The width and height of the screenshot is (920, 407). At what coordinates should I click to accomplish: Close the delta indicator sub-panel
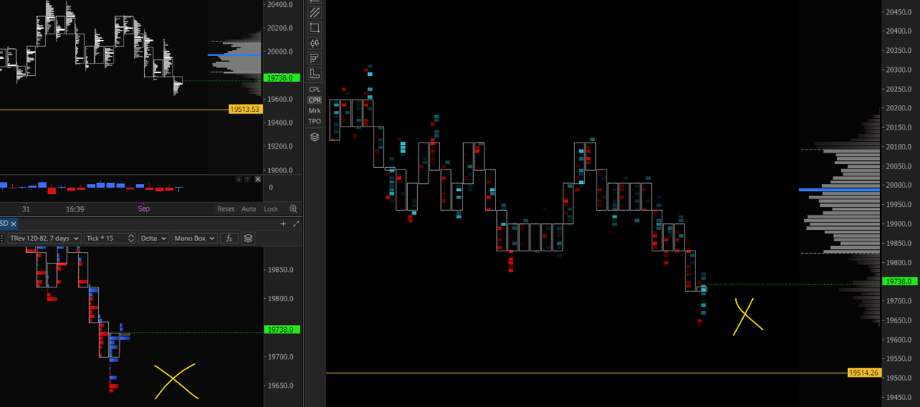[258, 179]
